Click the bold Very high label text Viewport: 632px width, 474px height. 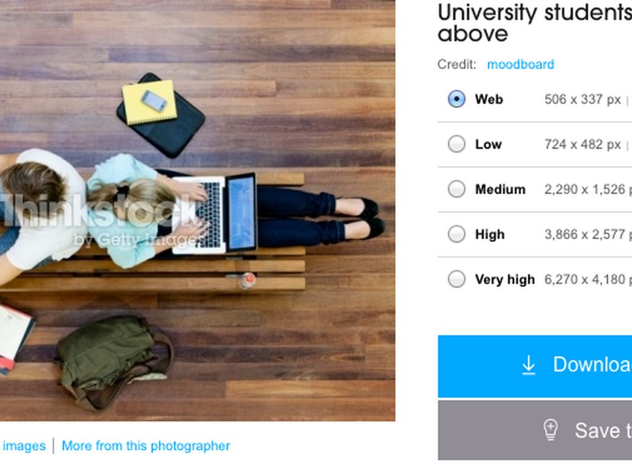coord(505,280)
